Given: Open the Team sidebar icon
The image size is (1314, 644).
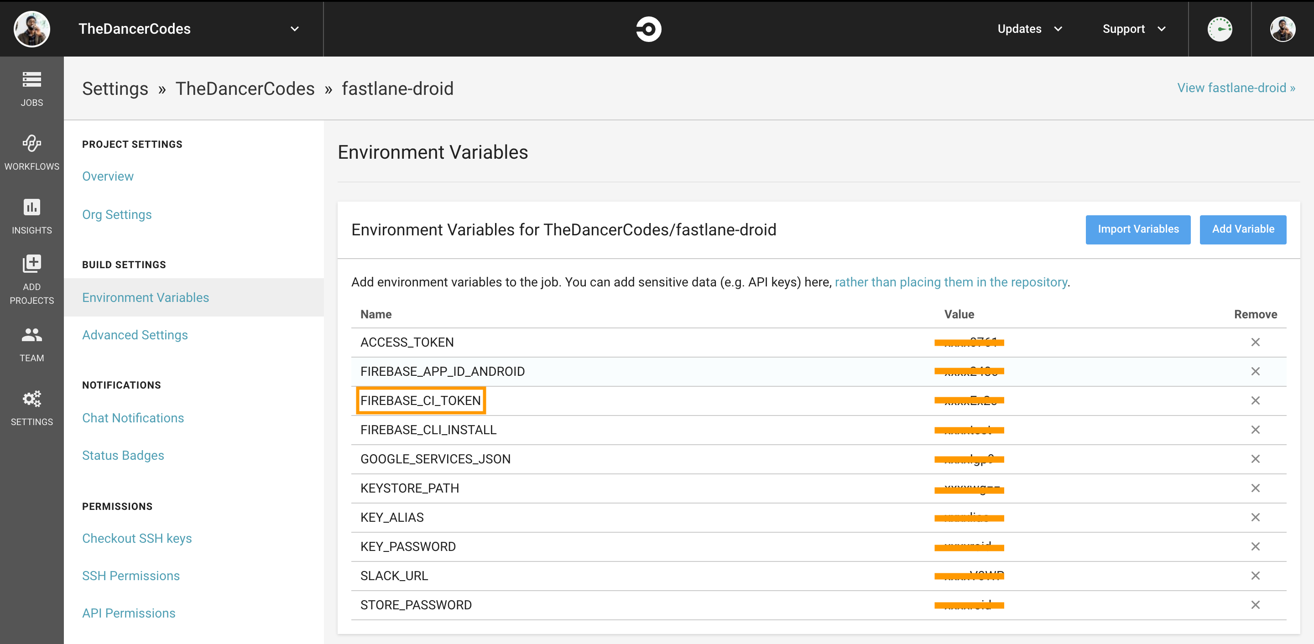Looking at the screenshot, I should (31, 335).
